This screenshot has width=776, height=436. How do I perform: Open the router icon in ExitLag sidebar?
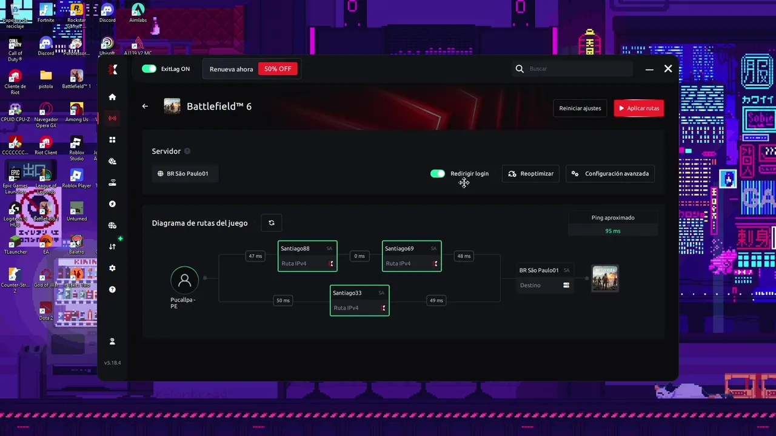pyautogui.click(x=112, y=183)
